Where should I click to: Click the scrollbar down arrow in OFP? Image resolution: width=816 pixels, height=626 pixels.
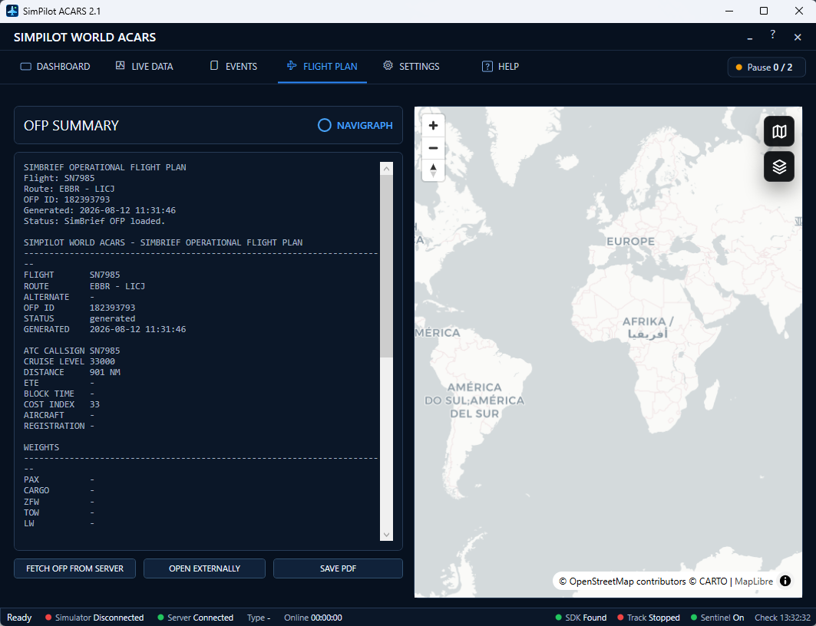386,535
